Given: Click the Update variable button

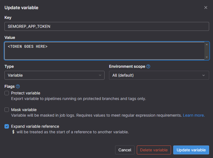Looking at the screenshot, I should tap(191, 150).
